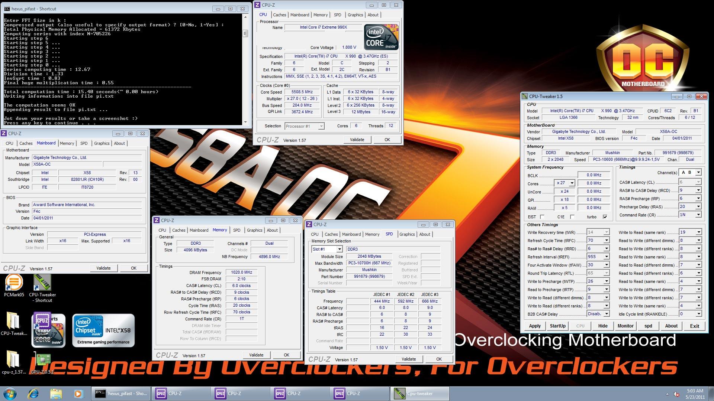714x401 pixels.
Task: Click the StartUp button in CPU-Tweaker
Action: pos(557,326)
